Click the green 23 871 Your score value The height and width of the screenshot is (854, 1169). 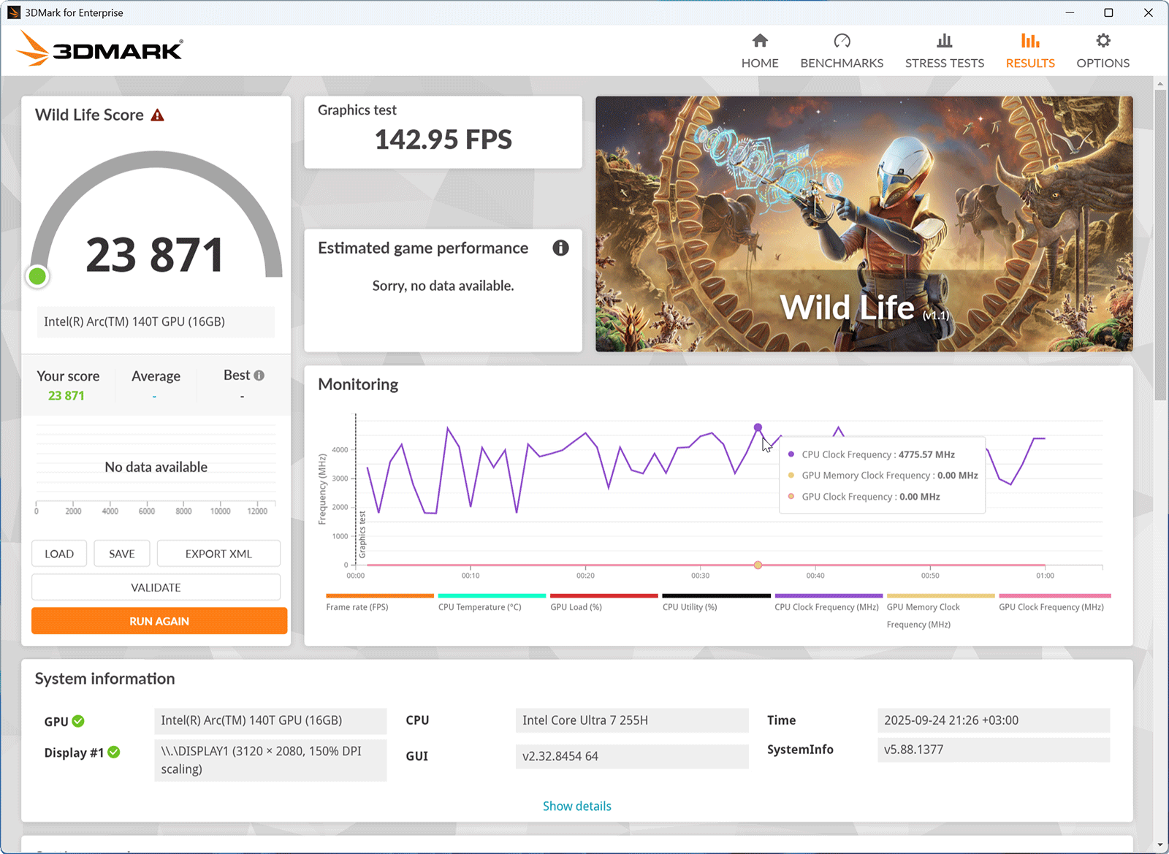point(66,395)
